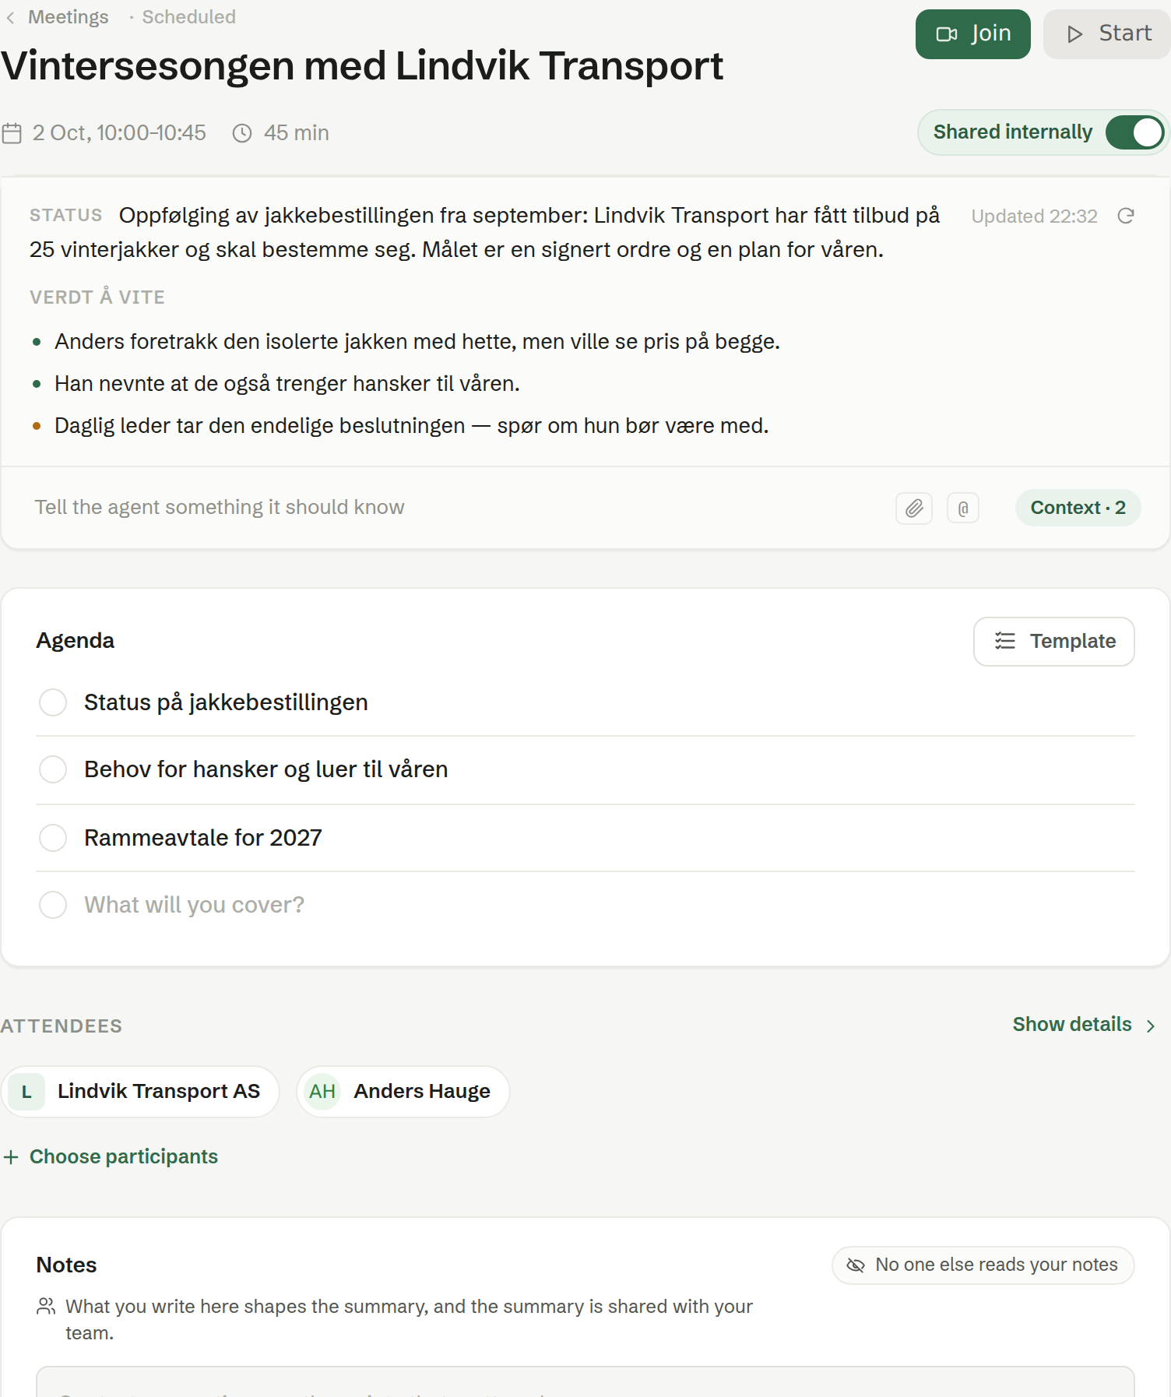Click the calendar date icon
This screenshot has width=1171, height=1397.
12,133
